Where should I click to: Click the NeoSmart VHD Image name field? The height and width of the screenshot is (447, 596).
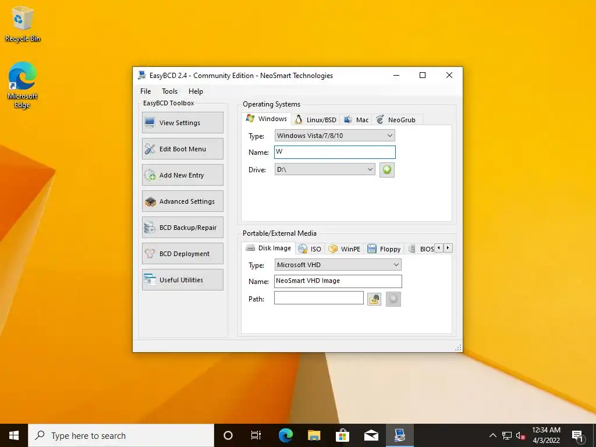(338, 281)
